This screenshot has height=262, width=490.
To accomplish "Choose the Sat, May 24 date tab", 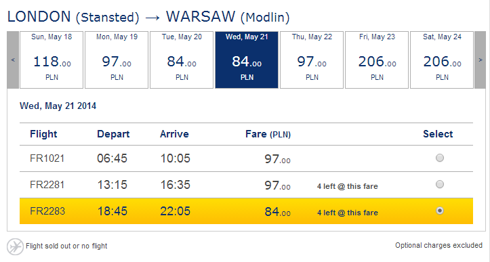I will (x=442, y=60).
